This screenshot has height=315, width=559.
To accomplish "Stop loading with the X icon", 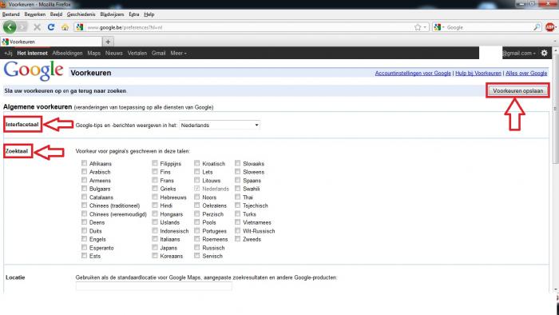I will 37,27.
